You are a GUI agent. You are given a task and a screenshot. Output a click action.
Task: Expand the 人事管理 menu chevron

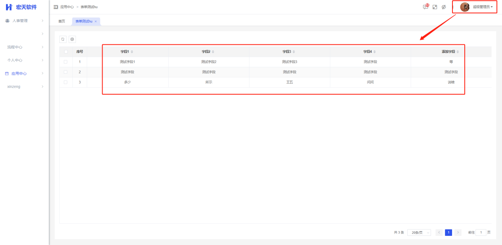(42, 21)
